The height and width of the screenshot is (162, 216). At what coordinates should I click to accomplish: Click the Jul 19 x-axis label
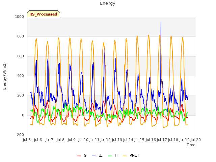point(185,140)
